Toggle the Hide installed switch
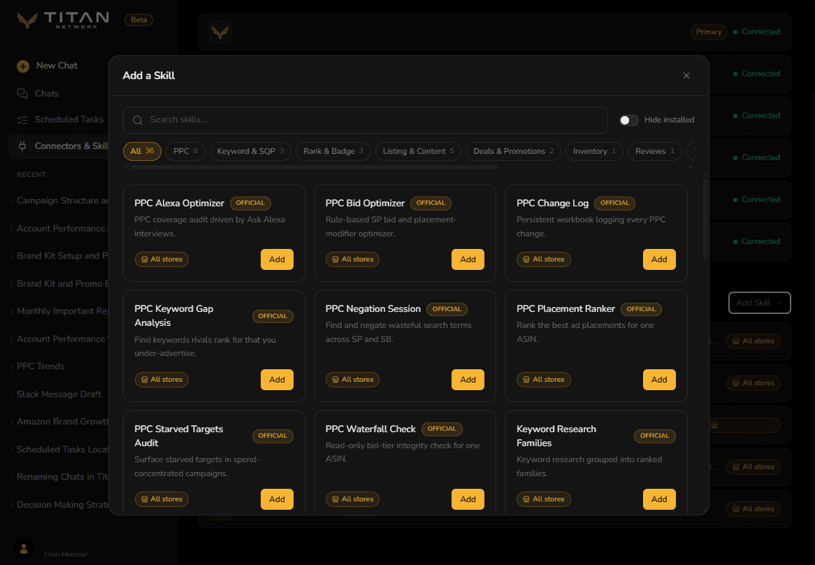Viewport: 815px width, 565px height. click(x=628, y=120)
